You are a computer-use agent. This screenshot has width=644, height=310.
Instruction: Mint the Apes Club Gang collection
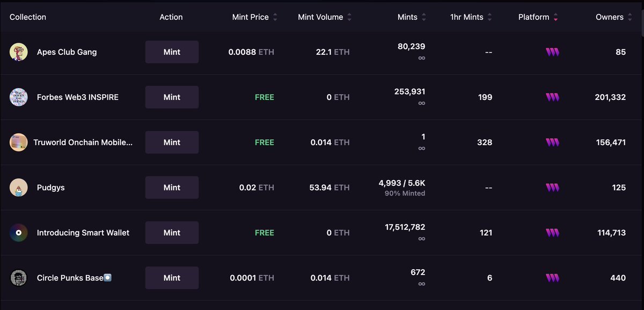(x=172, y=52)
